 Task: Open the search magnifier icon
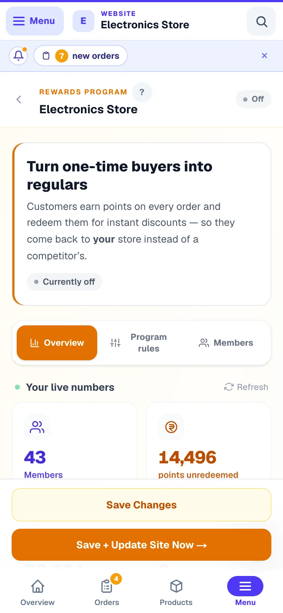pyautogui.click(x=261, y=21)
